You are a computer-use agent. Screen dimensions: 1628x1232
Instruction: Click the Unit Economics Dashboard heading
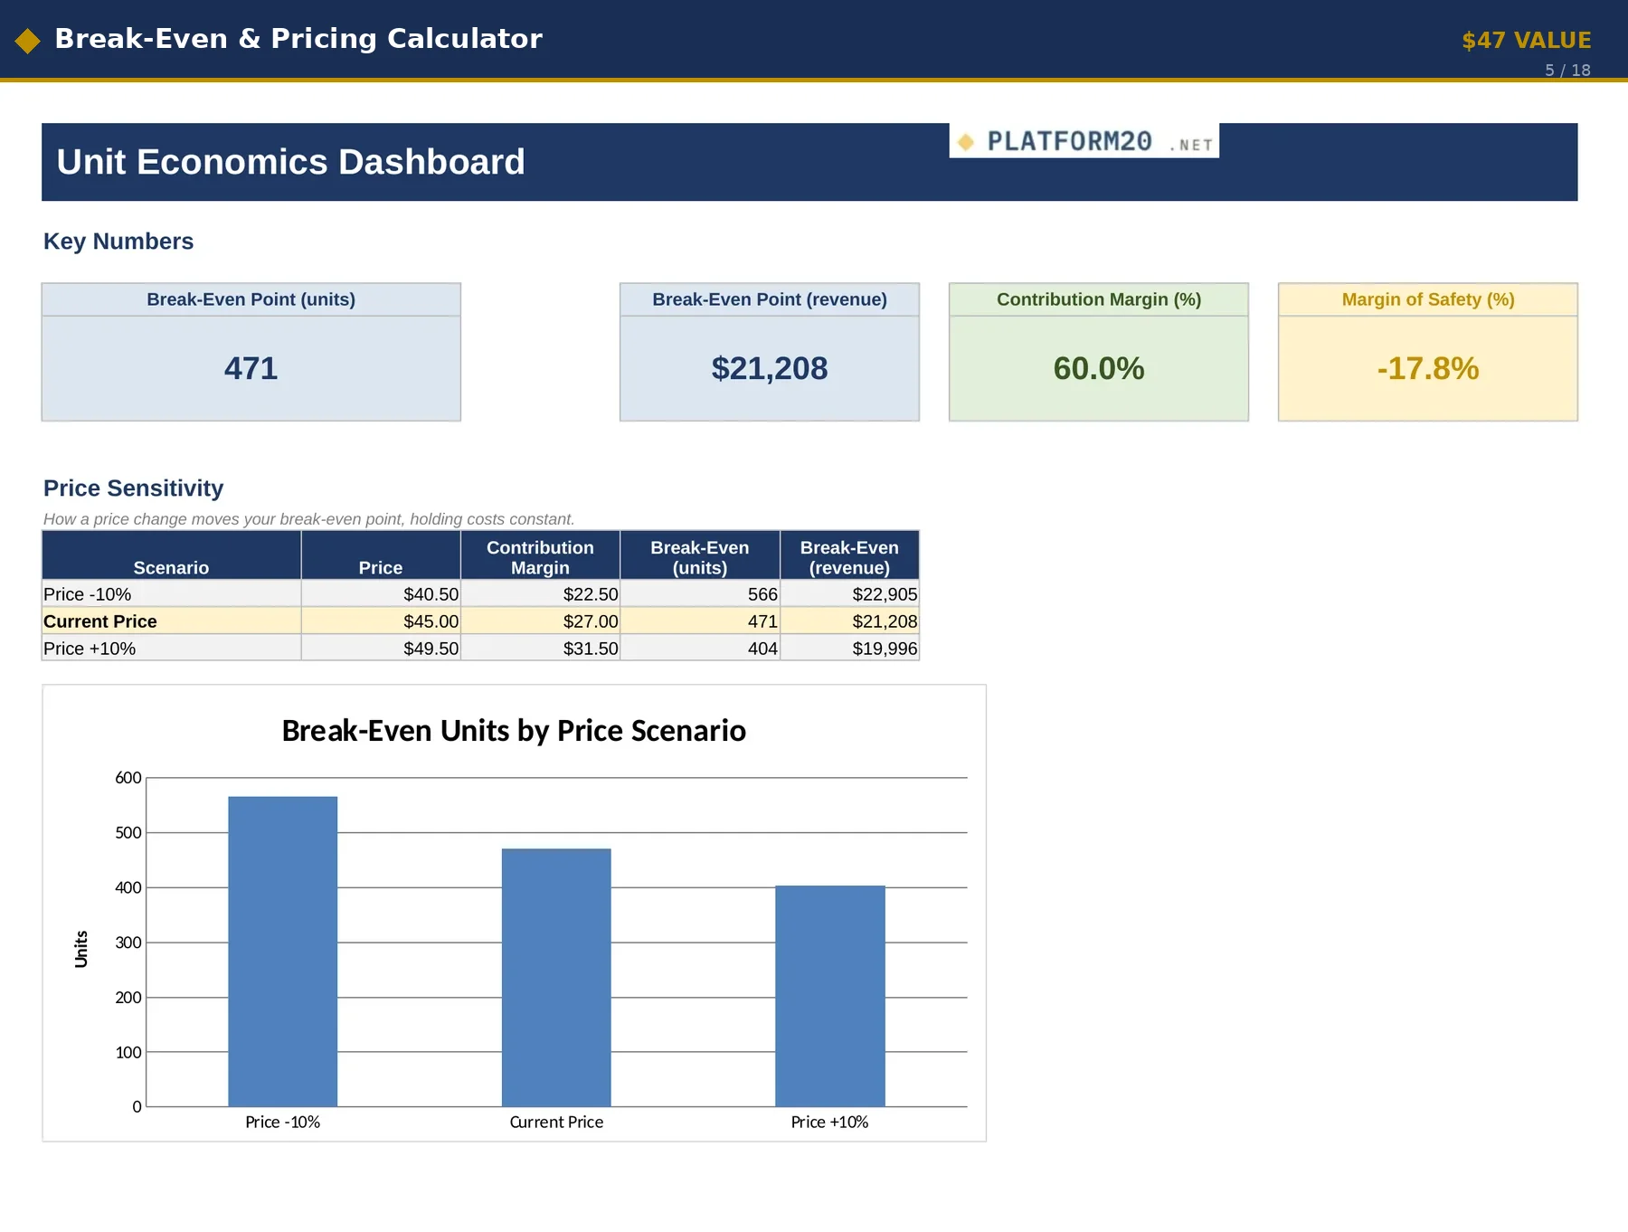pyautogui.click(x=290, y=162)
